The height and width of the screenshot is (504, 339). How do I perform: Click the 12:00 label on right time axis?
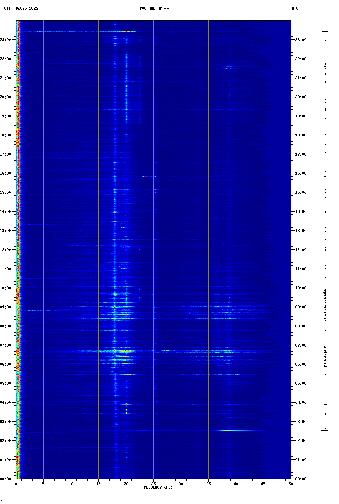click(301, 250)
